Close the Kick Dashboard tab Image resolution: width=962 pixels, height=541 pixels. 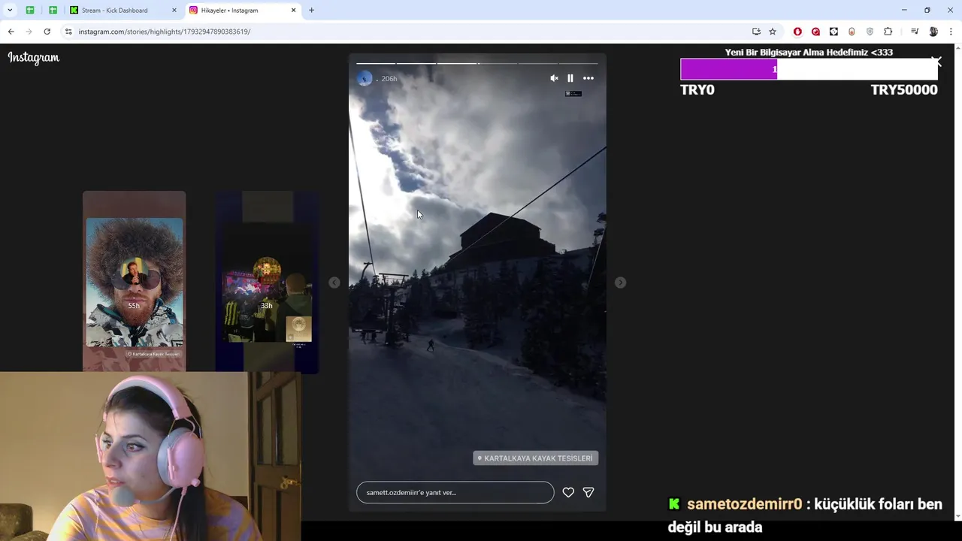174,11
